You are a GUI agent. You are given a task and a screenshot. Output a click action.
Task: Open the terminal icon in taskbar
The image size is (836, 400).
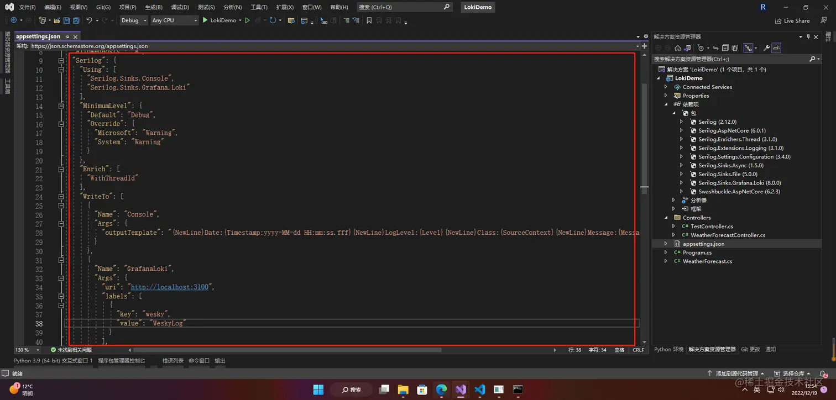518,390
